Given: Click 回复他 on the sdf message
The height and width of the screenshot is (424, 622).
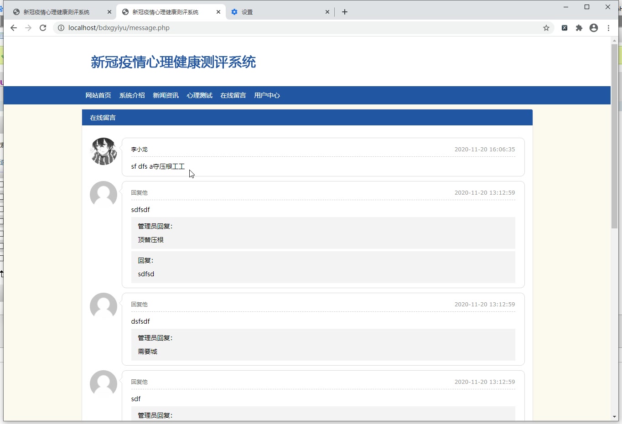Looking at the screenshot, I should click(139, 382).
